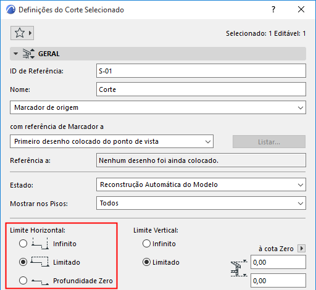Open the Favorites star button
The height and width of the screenshot is (290, 316).
coord(22,33)
